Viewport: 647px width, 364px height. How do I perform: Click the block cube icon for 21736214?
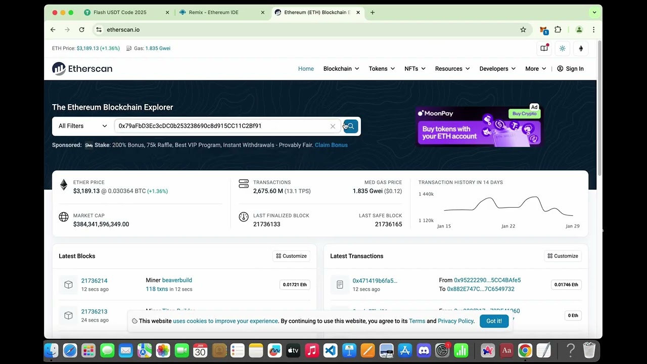(68, 285)
